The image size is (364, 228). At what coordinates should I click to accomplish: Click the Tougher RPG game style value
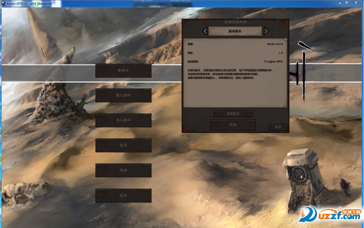point(273,61)
